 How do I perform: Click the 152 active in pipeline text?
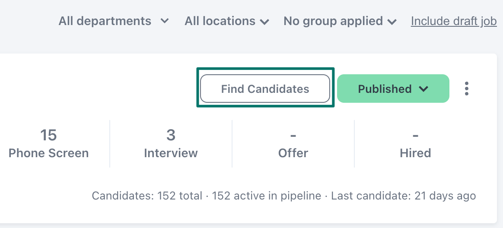tap(267, 196)
